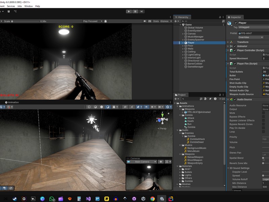Click the Stats button in Game view
The image size is (269, 202).
(x=156, y=21)
